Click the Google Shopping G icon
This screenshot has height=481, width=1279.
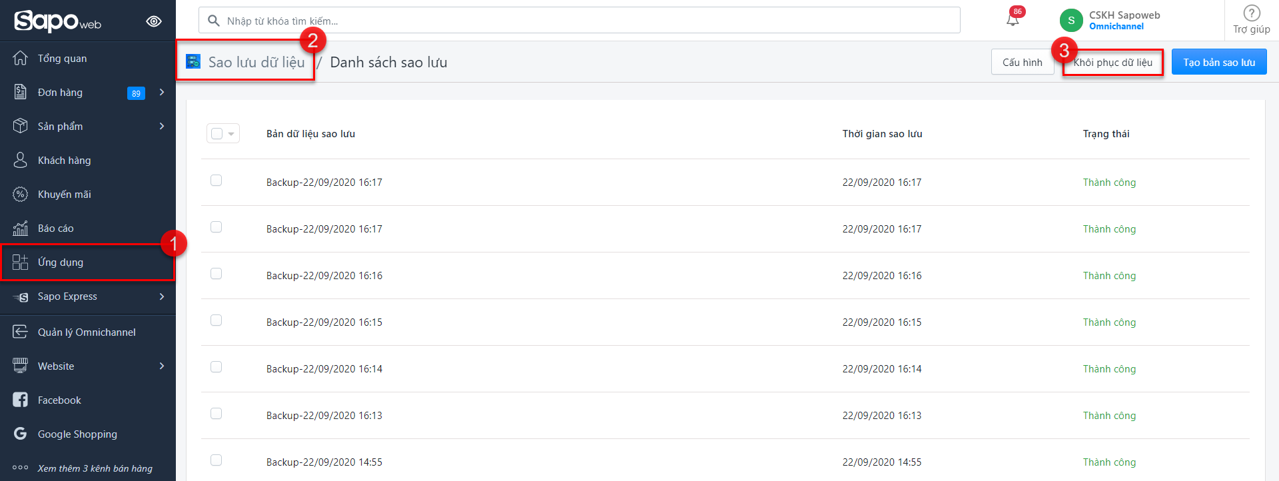(x=21, y=434)
